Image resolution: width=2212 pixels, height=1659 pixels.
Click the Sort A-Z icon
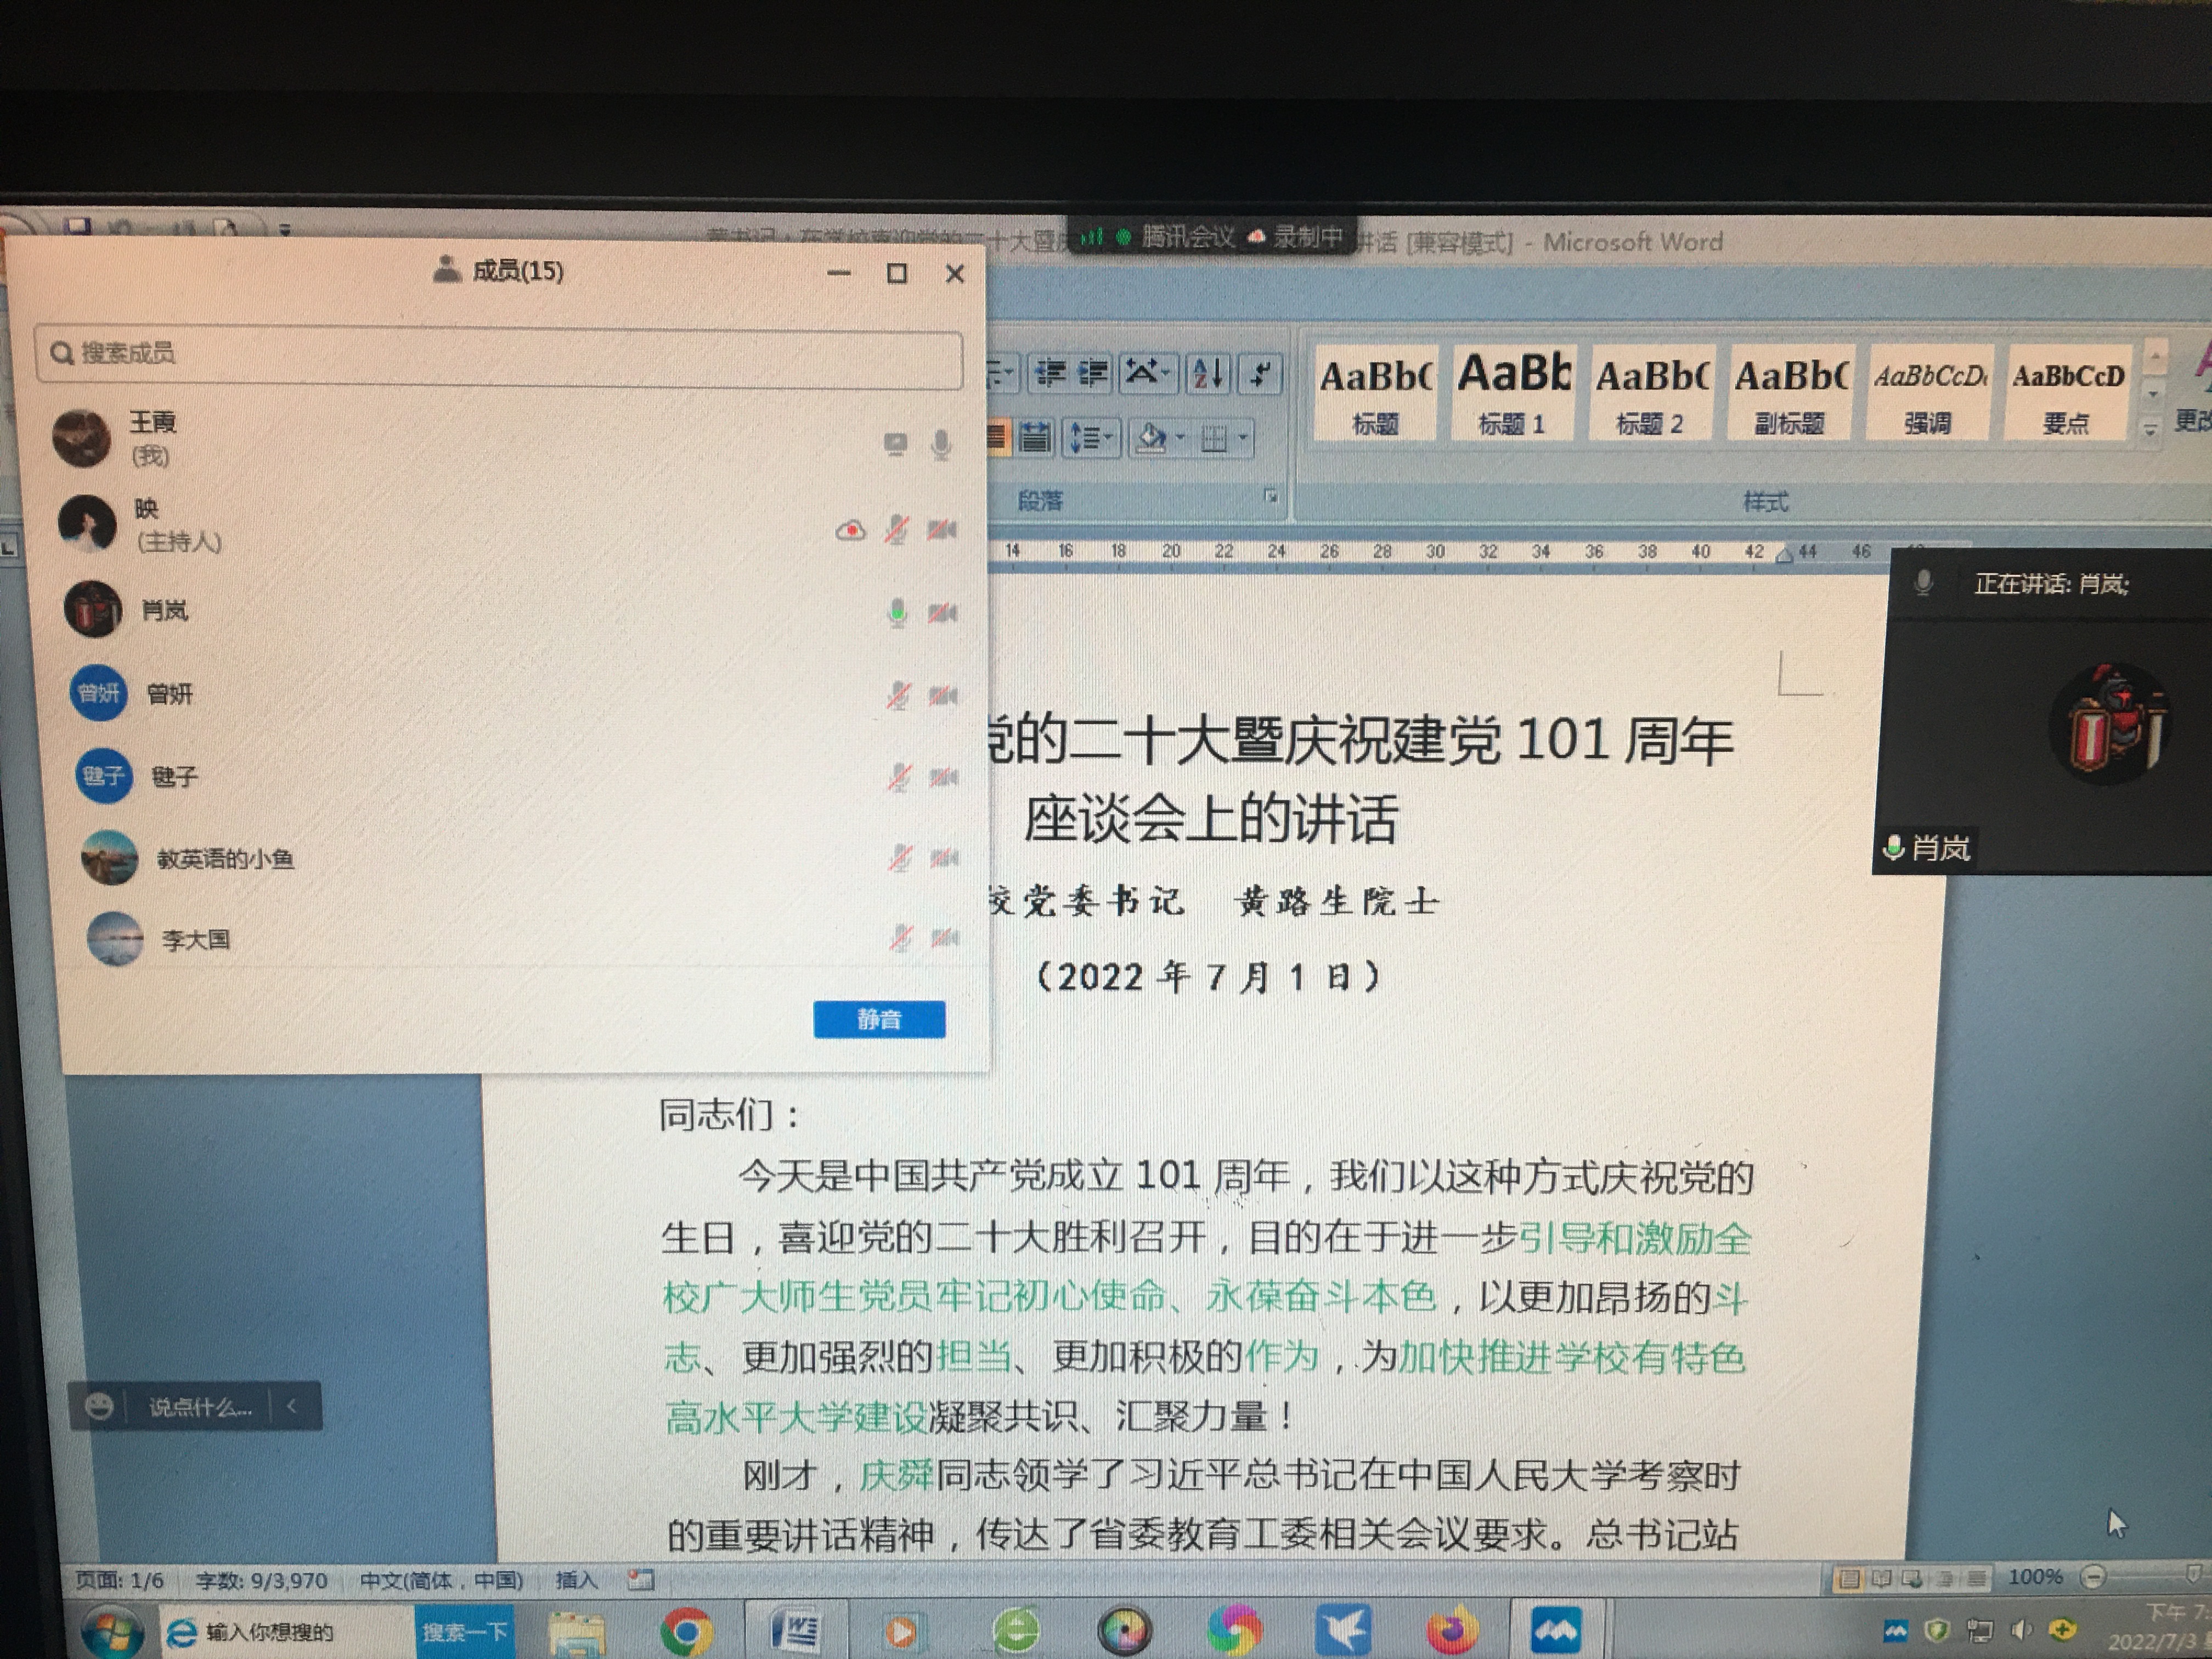point(1208,375)
